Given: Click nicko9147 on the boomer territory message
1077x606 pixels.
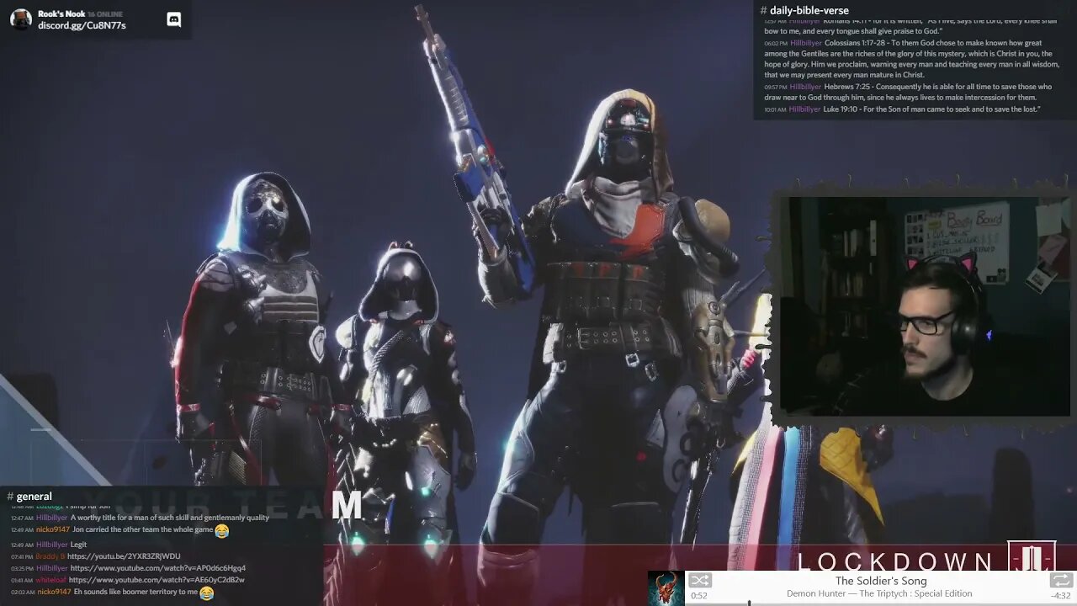Looking at the screenshot, I should tap(53, 592).
